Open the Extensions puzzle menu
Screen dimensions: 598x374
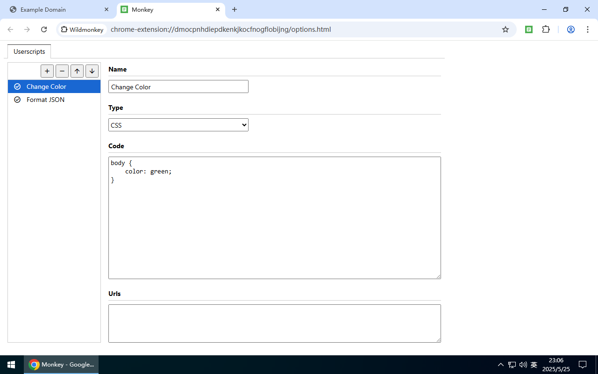[x=546, y=29]
